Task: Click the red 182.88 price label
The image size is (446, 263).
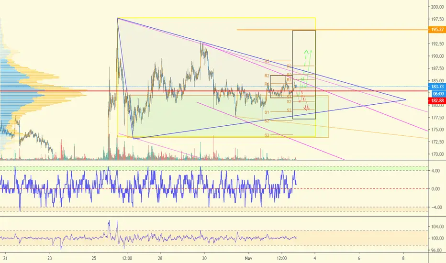Action: (437, 100)
